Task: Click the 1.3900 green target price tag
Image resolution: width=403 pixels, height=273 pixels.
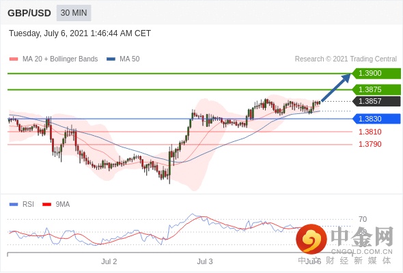Action: tap(376, 74)
